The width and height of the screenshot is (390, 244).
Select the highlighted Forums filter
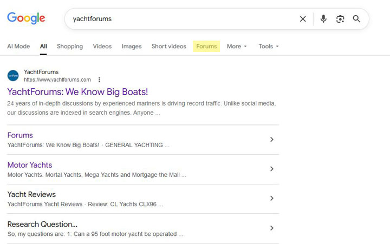coord(206,47)
